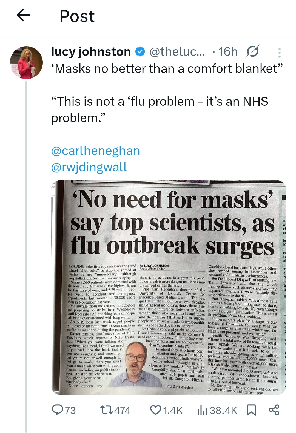Like the post with heart icon
This screenshot has height=433, width=296.
[x=155, y=410]
